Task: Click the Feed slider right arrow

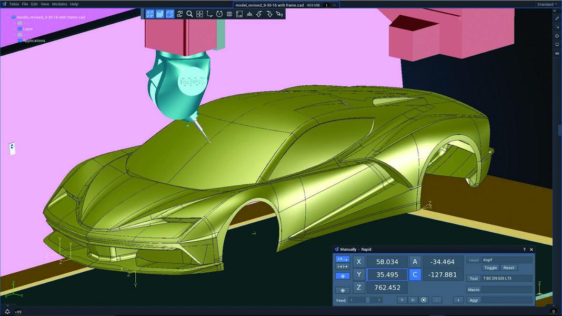Action: 379,300
